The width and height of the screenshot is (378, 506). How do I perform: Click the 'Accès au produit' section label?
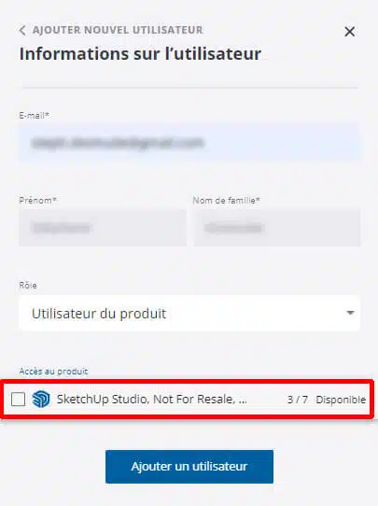point(53,372)
